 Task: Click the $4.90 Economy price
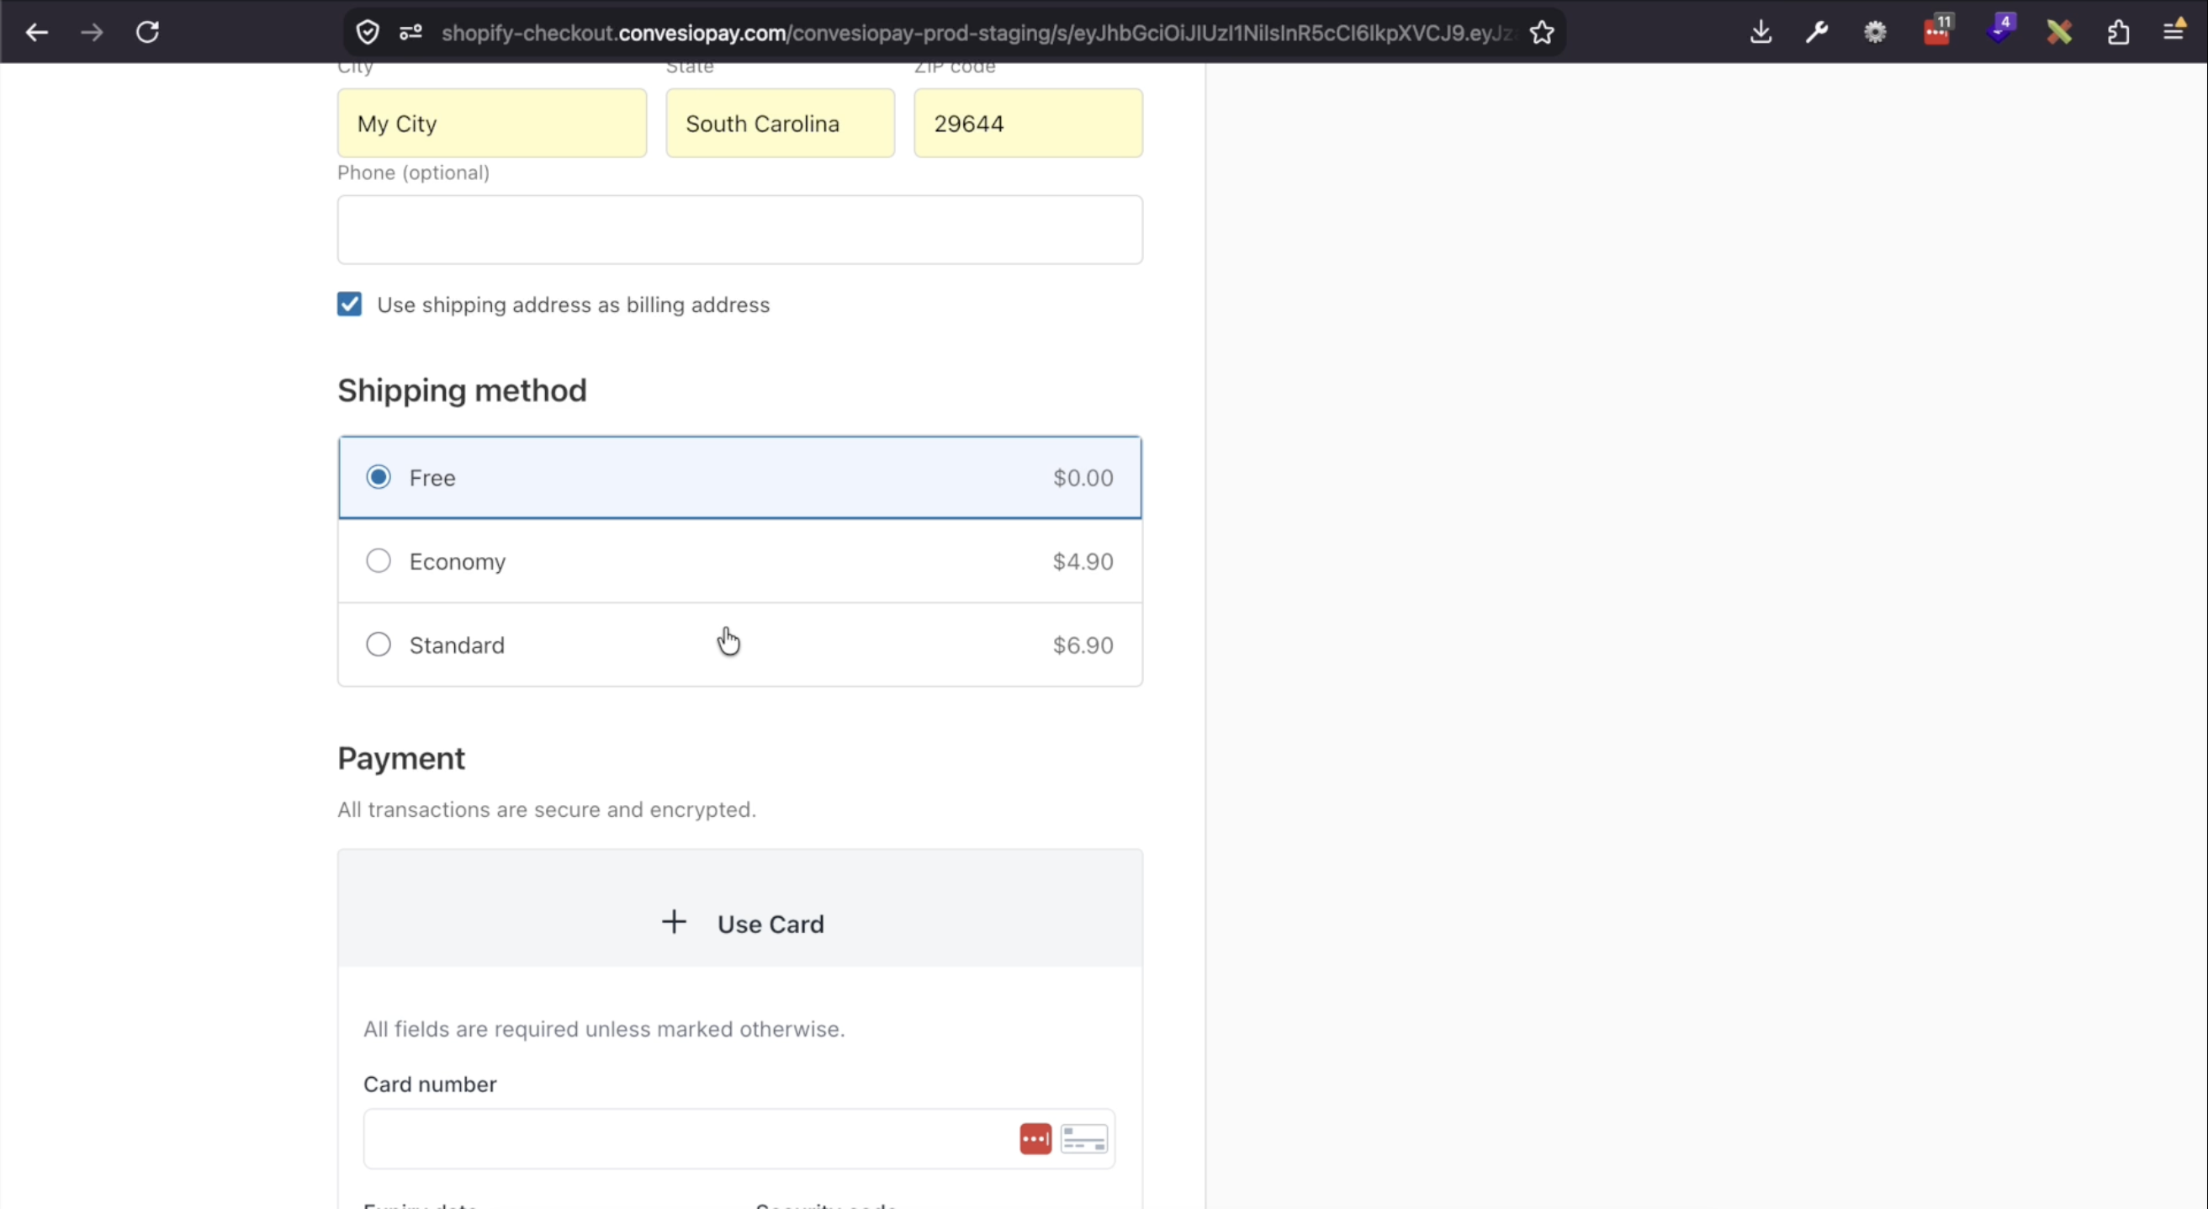click(1083, 562)
